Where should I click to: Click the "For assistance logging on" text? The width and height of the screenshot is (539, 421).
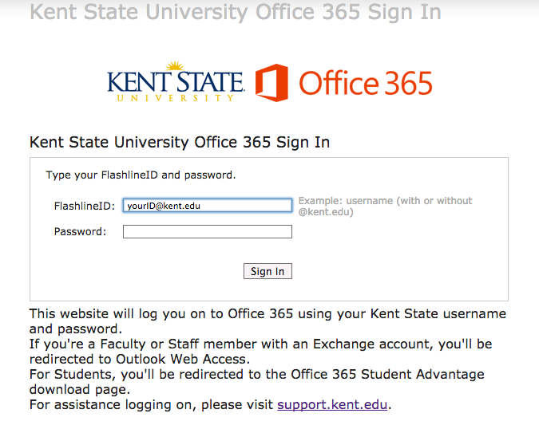pyautogui.click(x=152, y=405)
